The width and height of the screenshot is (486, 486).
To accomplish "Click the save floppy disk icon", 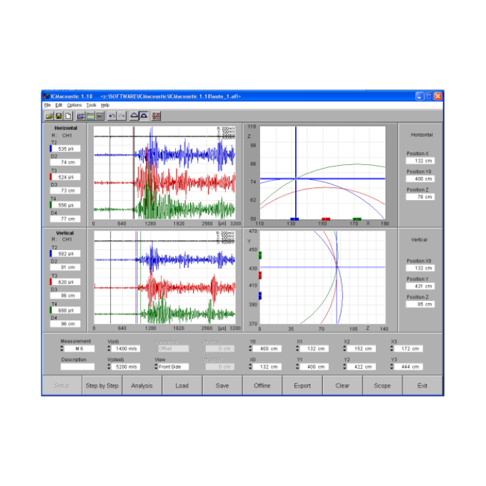I will tap(59, 116).
